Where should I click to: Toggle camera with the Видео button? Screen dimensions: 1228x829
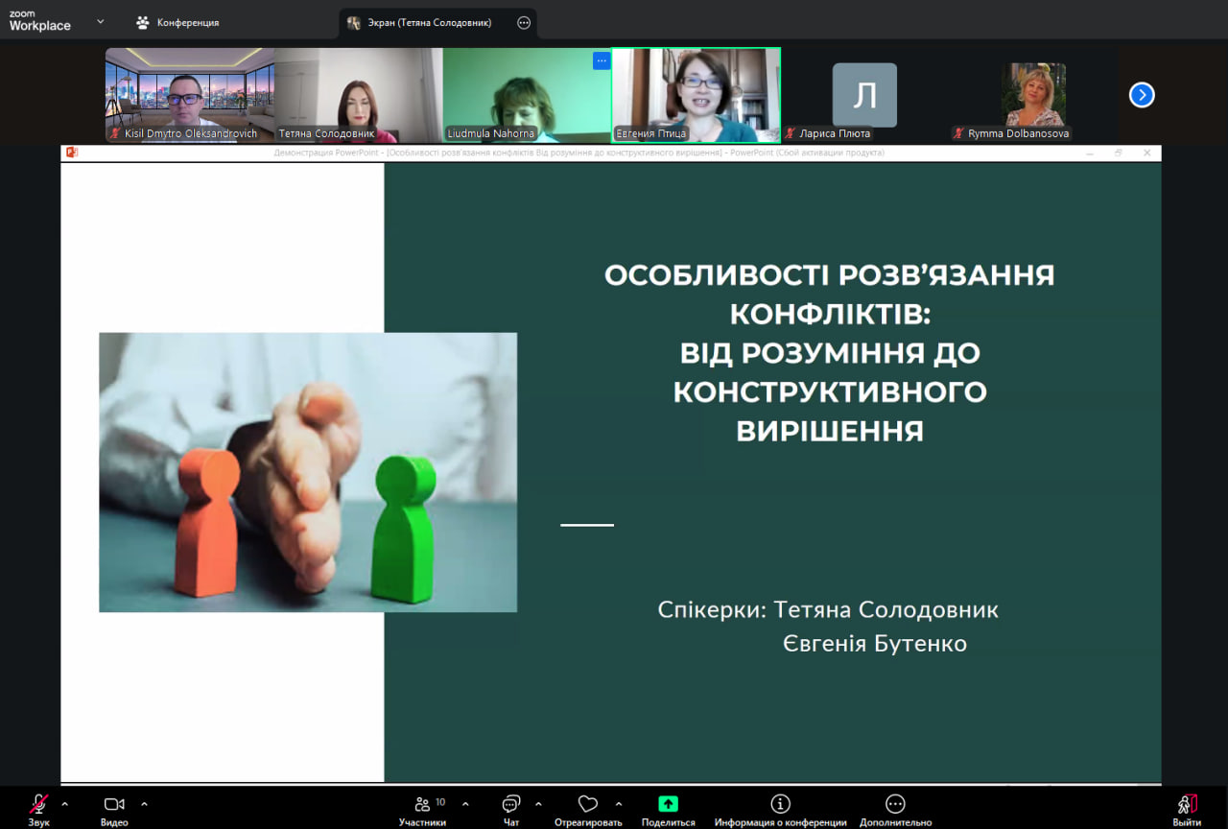point(114,805)
